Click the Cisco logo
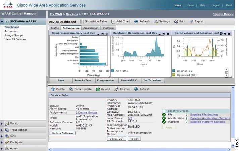This screenshot has height=151, width=239. tap(8, 5)
